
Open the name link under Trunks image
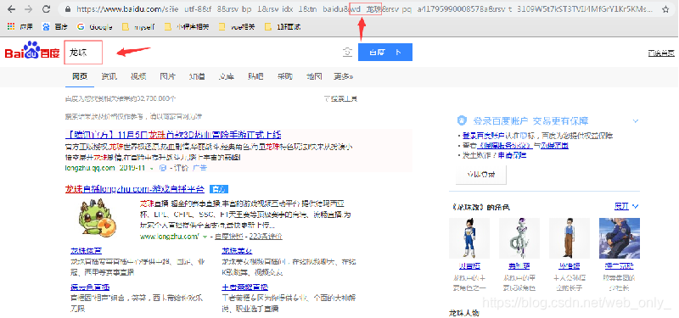tap(620, 265)
